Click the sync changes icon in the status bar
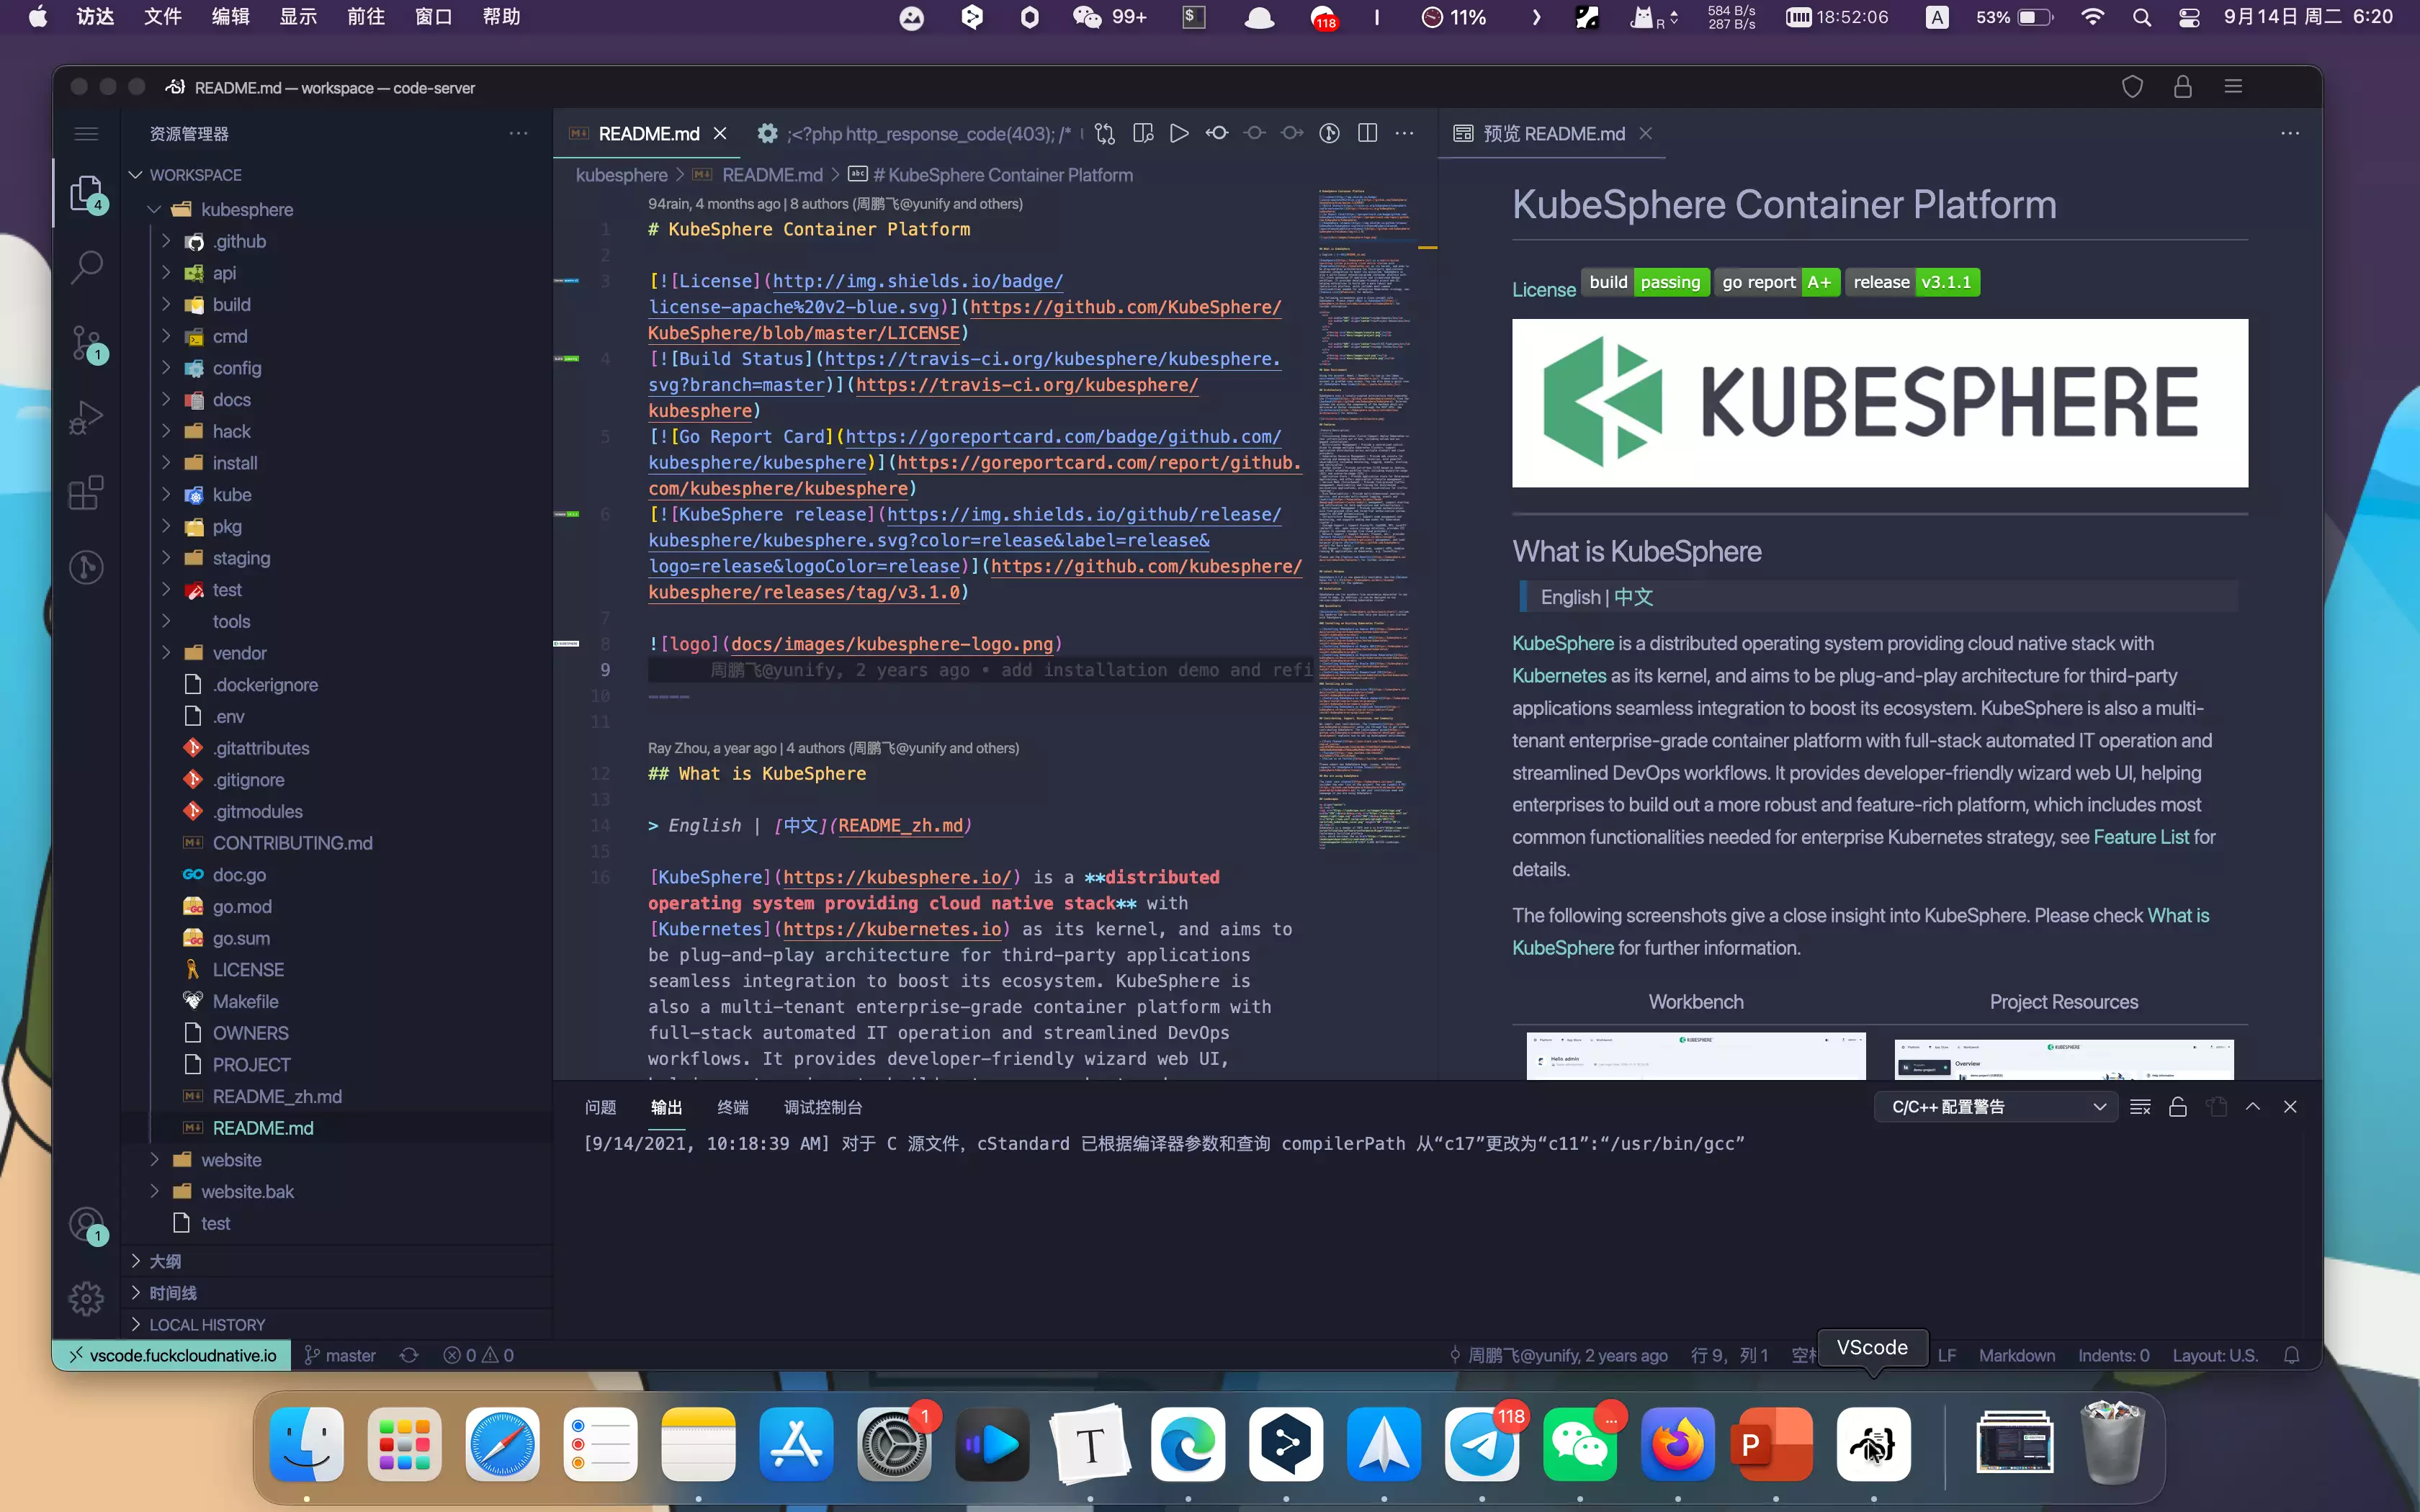 (409, 1355)
